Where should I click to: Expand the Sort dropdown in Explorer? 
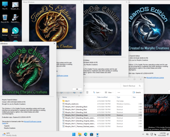click(97, 92)
